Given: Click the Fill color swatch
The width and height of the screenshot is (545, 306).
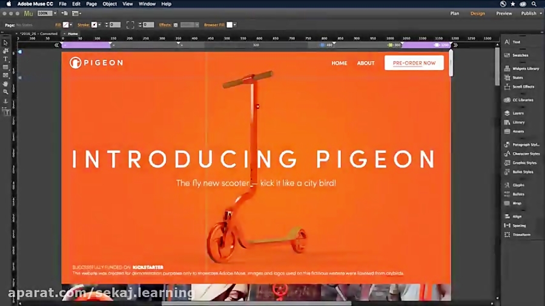Looking at the screenshot, I should (65, 25).
